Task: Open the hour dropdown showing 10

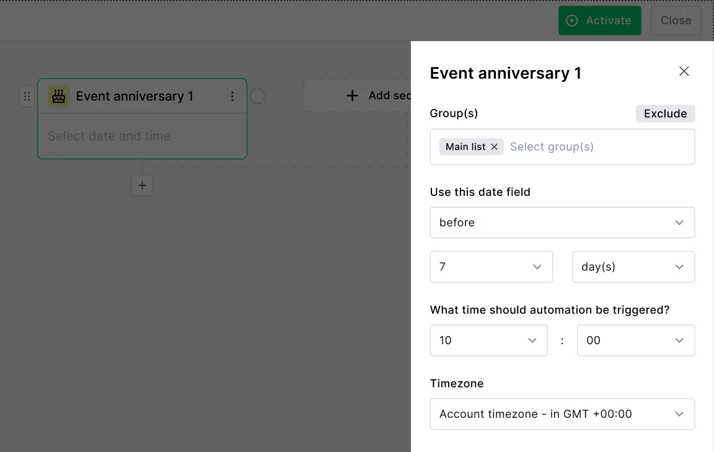Action: click(488, 340)
